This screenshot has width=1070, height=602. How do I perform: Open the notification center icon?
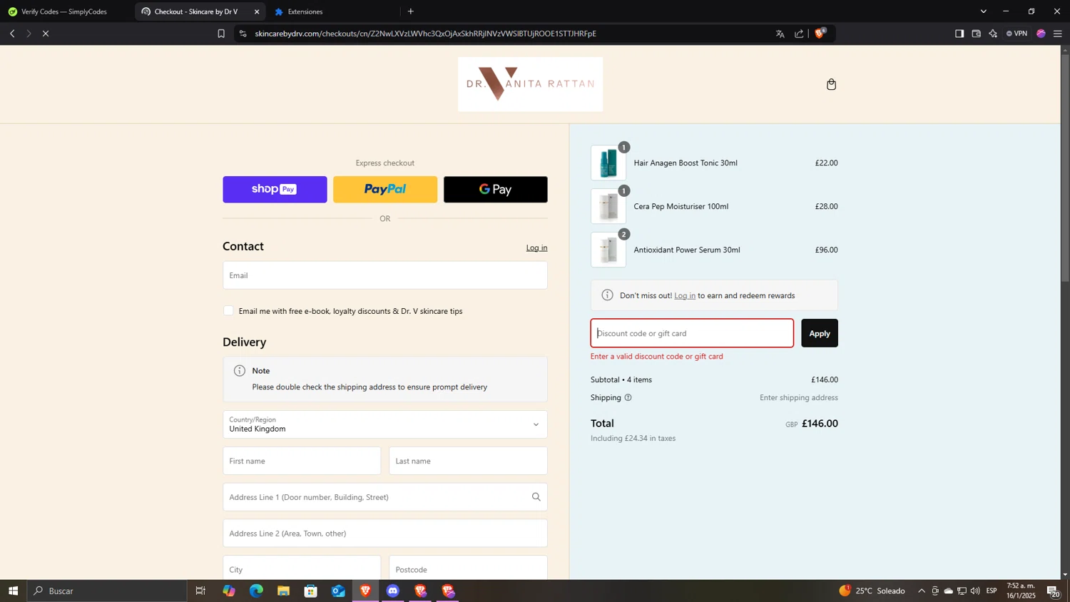pos(1053,591)
